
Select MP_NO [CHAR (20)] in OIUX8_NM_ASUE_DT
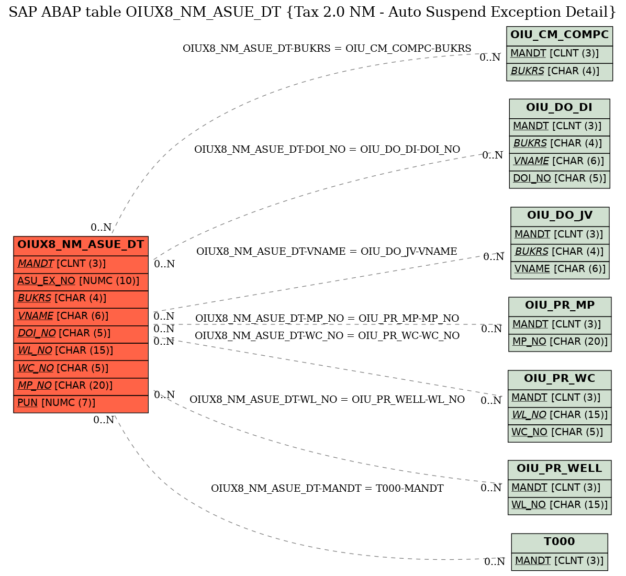[81, 386]
